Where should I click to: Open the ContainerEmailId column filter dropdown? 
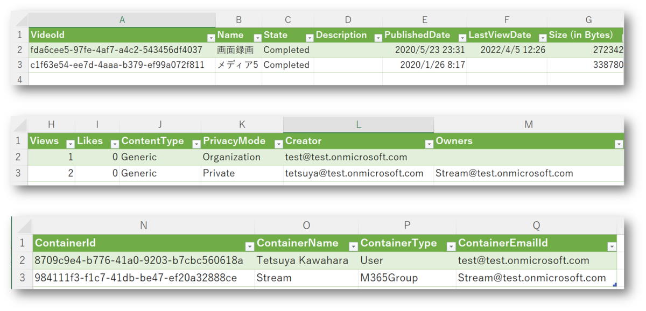click(x=612, y=246)
